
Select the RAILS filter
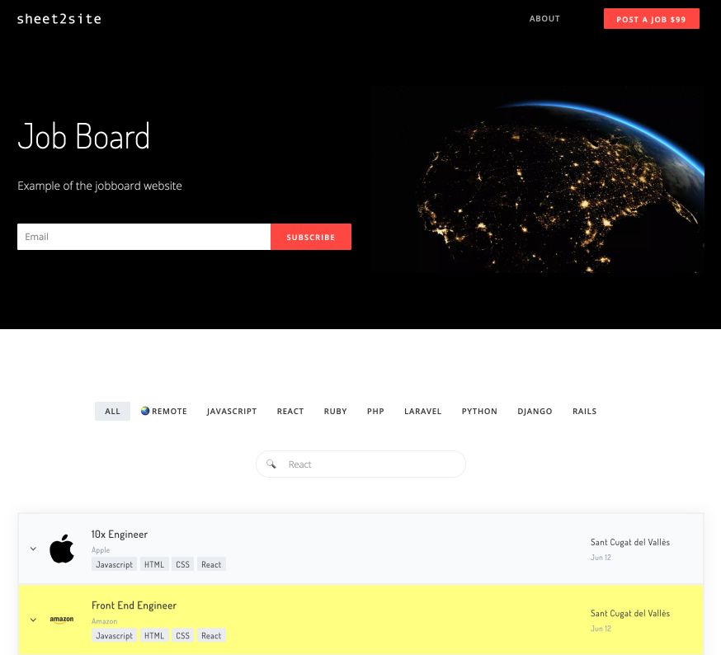click(584, 411)
